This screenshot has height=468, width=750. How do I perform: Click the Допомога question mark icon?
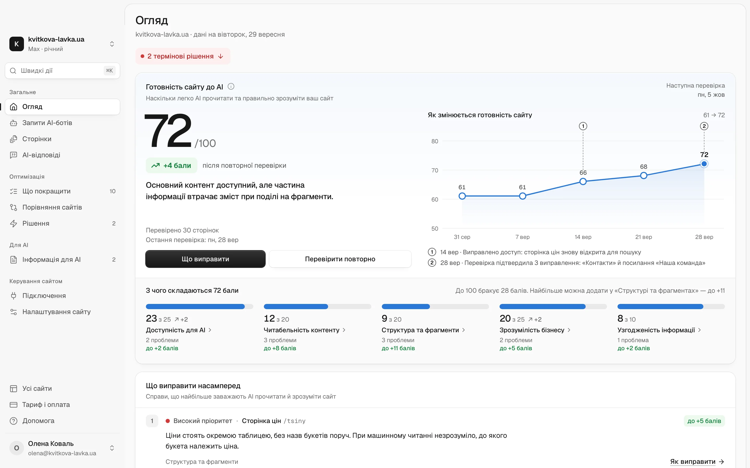(x=13, y=421)
